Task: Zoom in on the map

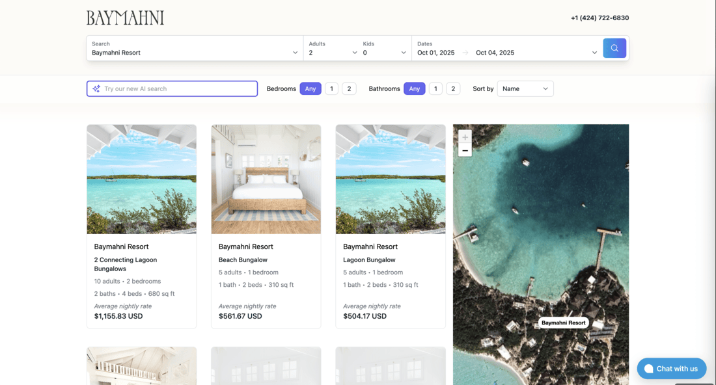Action: tap(465, 138)
